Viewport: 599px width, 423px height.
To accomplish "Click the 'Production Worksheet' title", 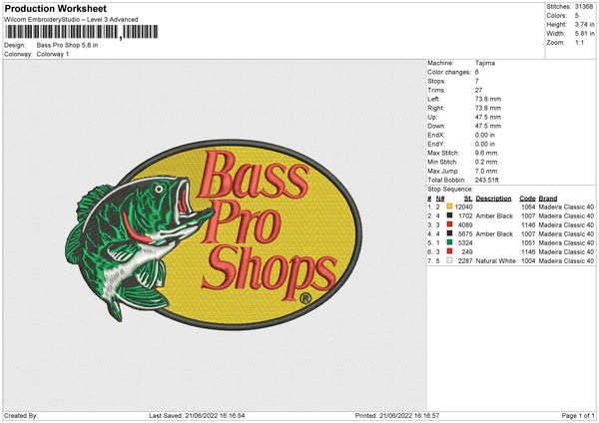I will pos(55,8).
